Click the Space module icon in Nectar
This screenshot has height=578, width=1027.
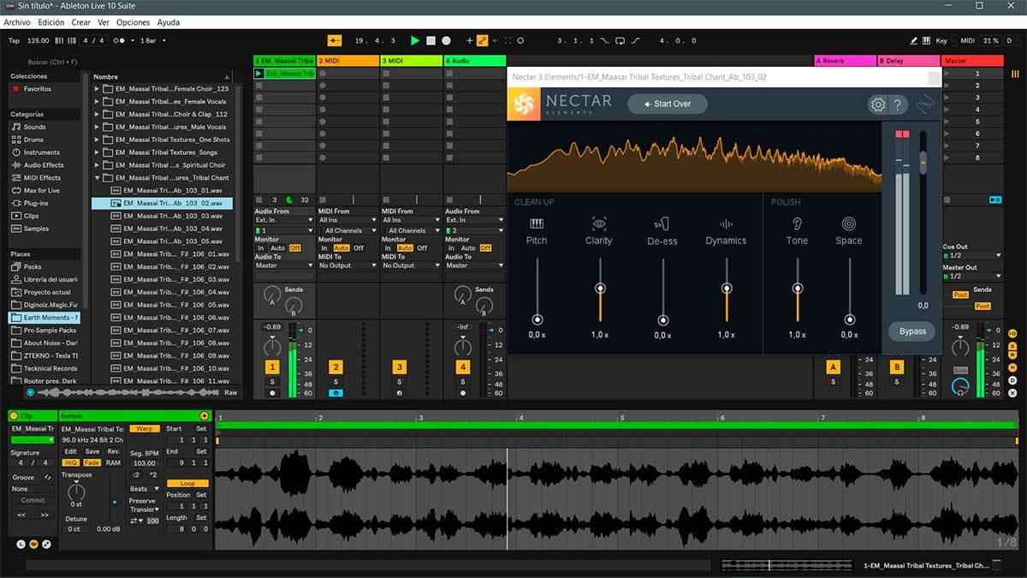tap(849, 223)
